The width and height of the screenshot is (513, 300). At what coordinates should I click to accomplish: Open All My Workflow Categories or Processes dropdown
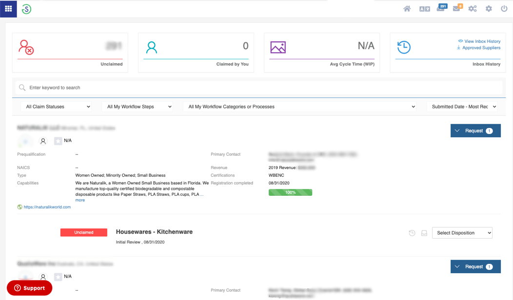point(299,107)
